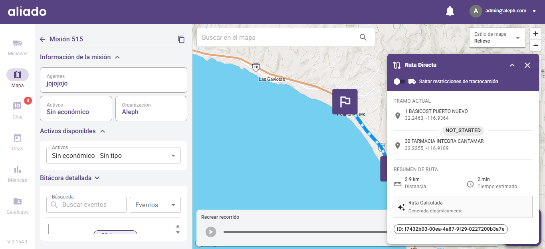The height and width of the screenshot is (249, 545).
Task: Open Chat in the sidebar
Action: tap(18, 110)
